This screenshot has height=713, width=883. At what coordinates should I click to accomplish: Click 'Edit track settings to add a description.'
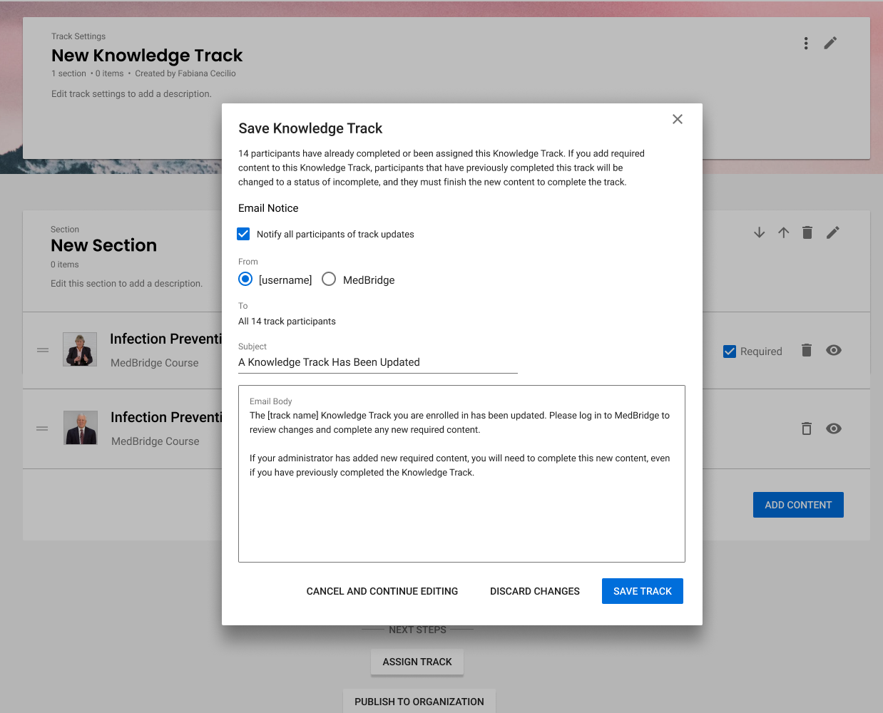coord(131,94)
